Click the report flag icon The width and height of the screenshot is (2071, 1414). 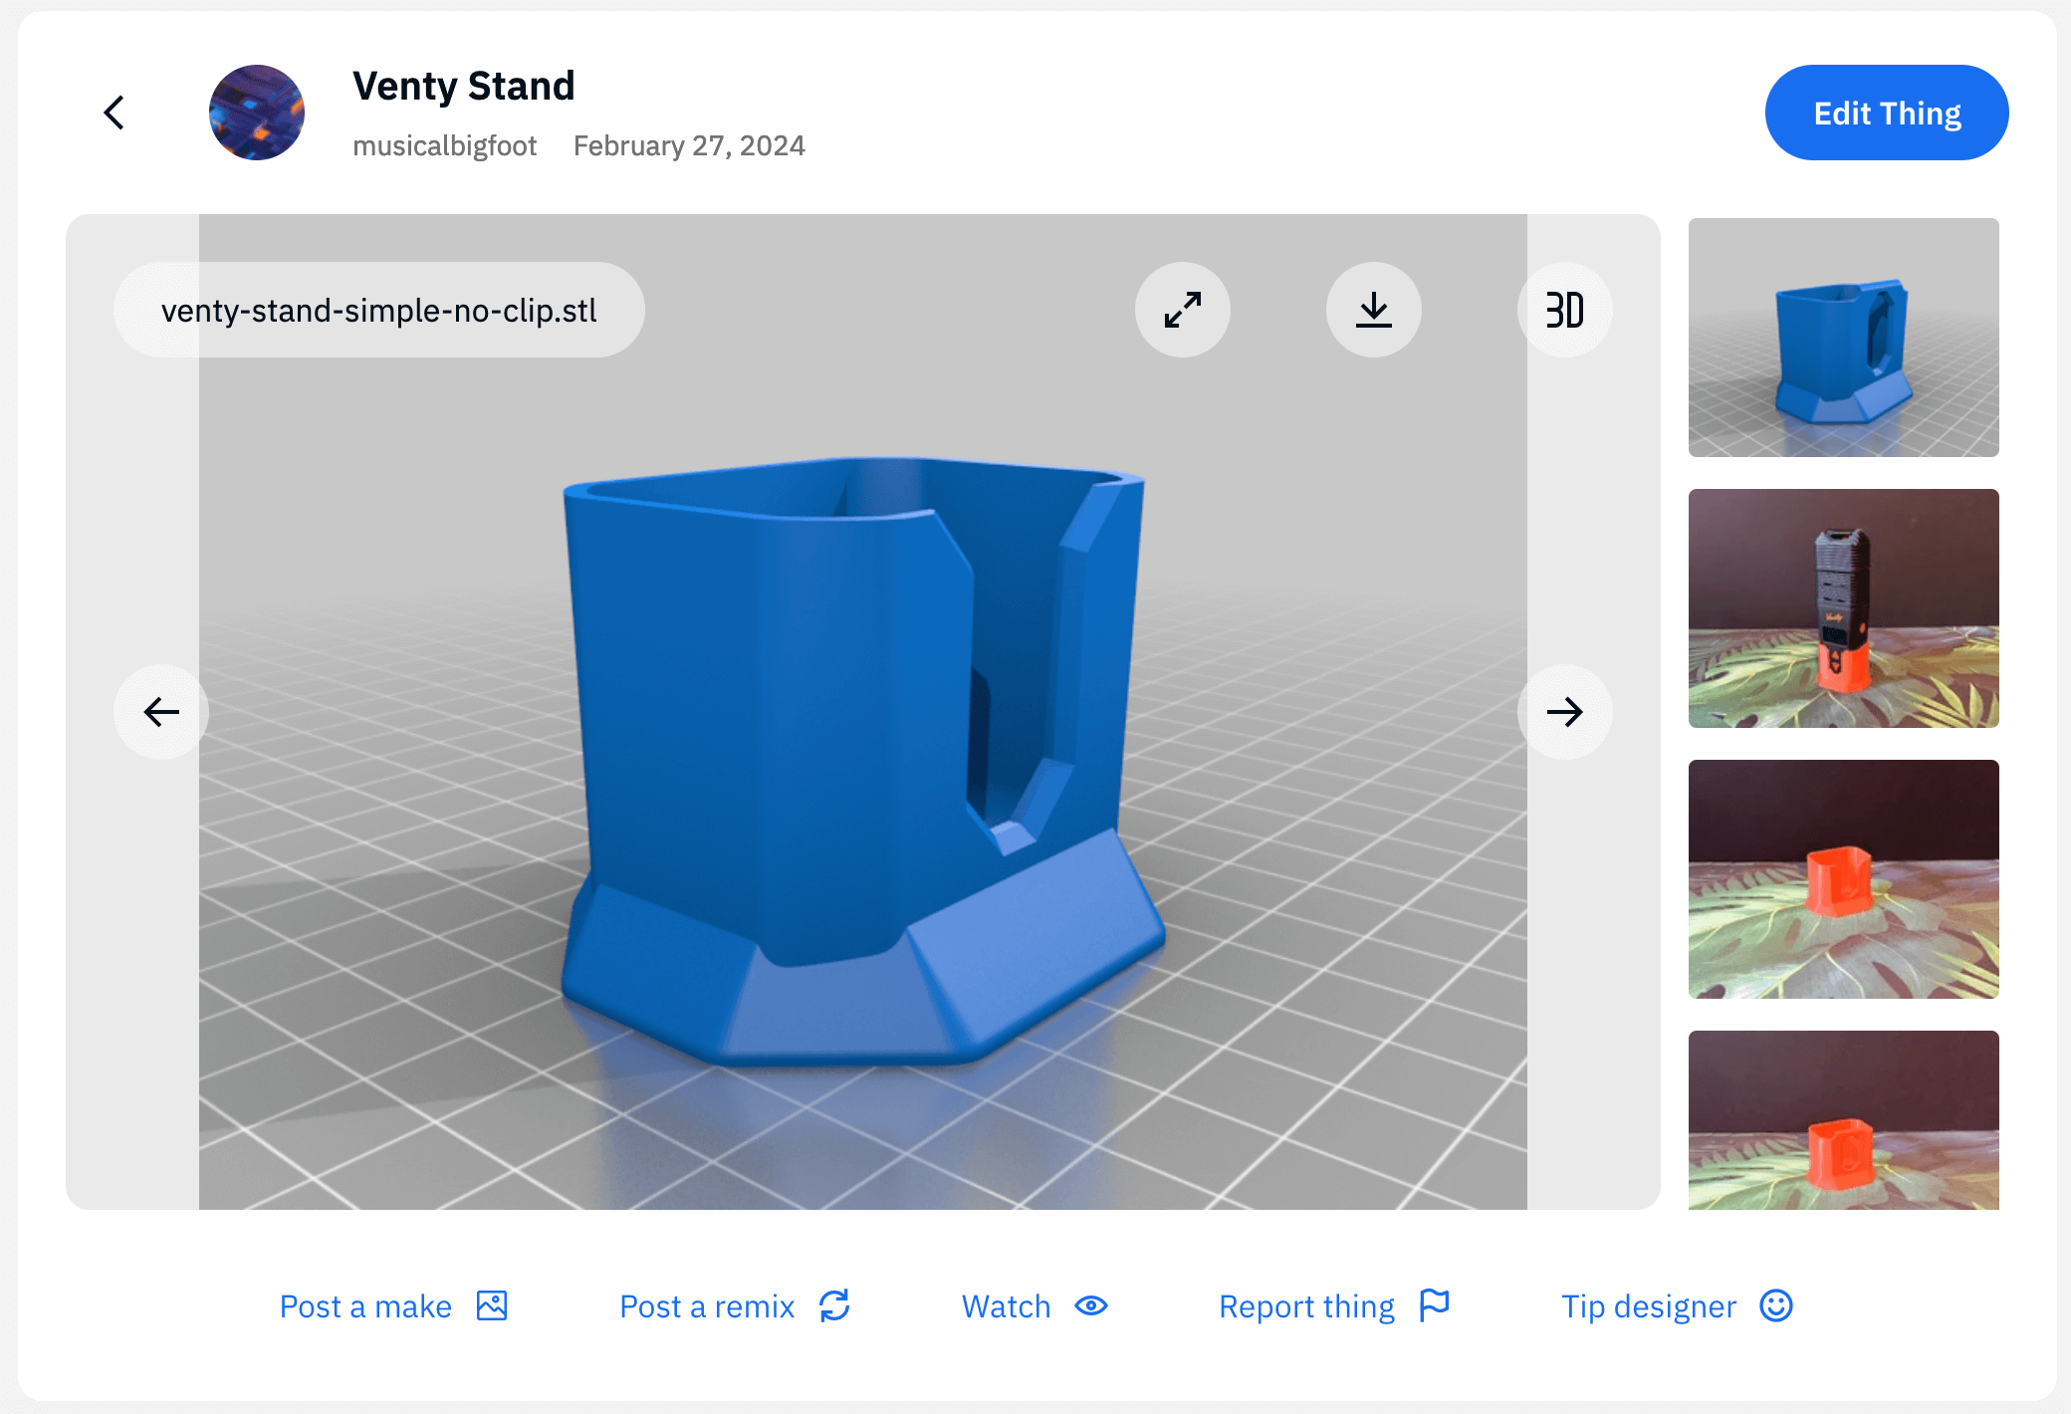(x=1435, y=1305)
